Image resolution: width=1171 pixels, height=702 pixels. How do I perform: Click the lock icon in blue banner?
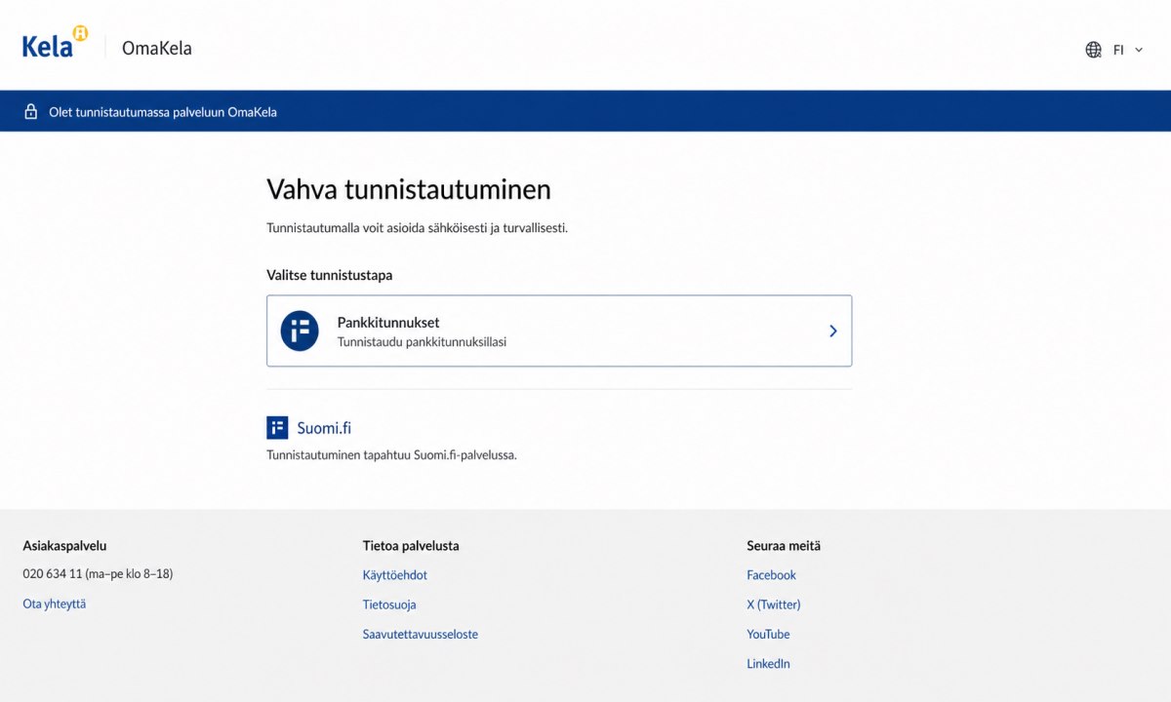31,111
